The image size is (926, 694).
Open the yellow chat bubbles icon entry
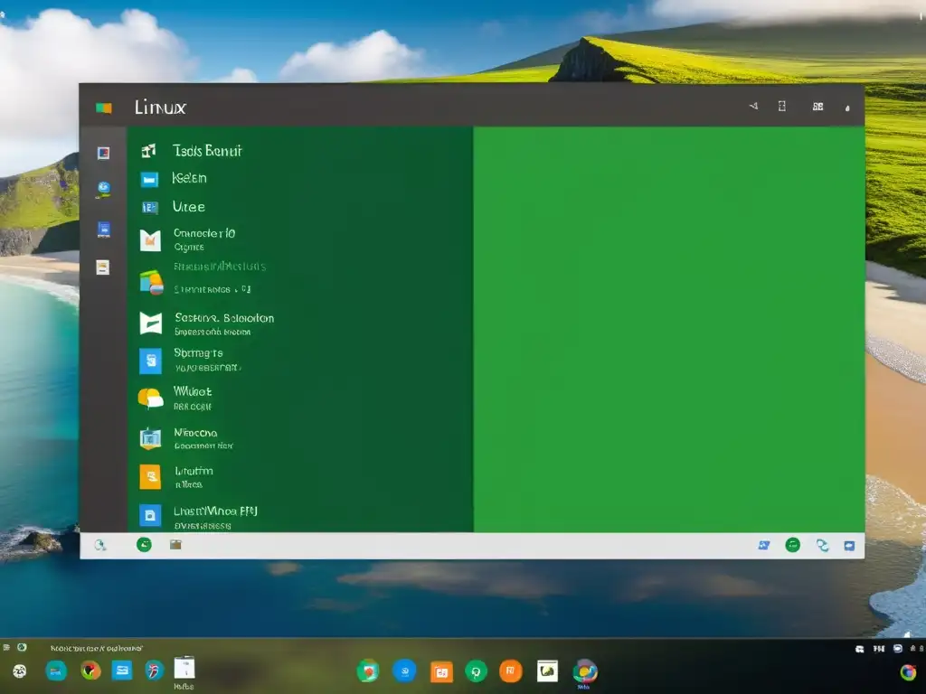click(x=150, y=399)
